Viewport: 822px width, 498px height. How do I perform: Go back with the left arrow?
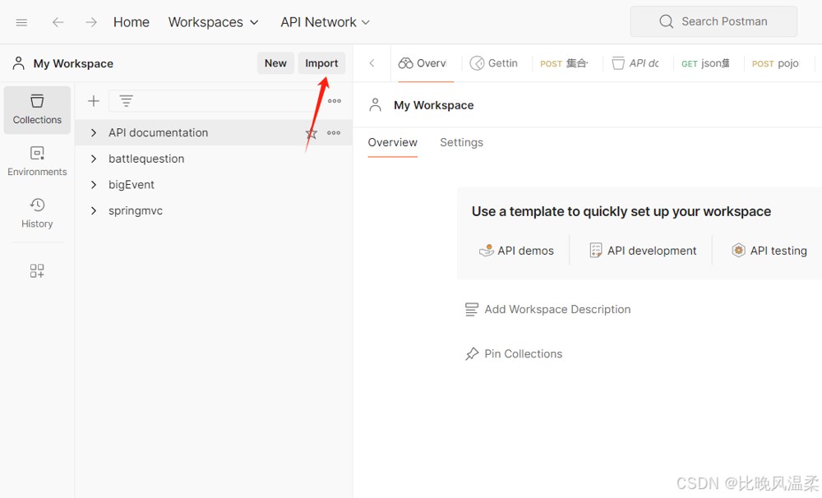click(x=58, y=22)
